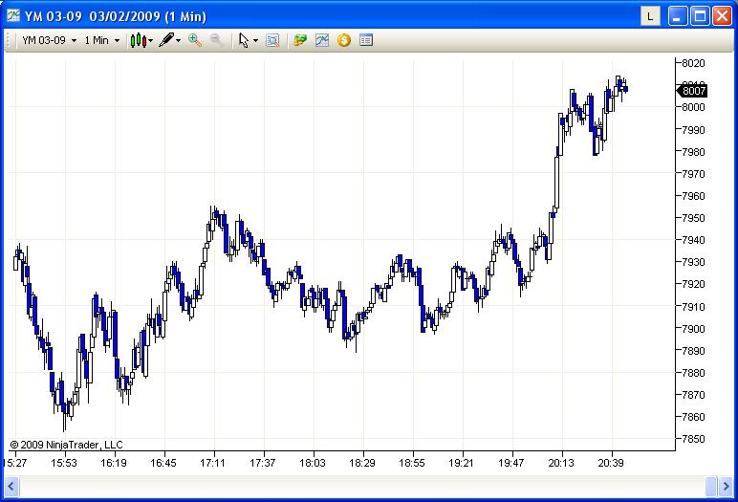Open the chart properties table icon
This screenshot has height=502, width=738.
click(366, 40)
